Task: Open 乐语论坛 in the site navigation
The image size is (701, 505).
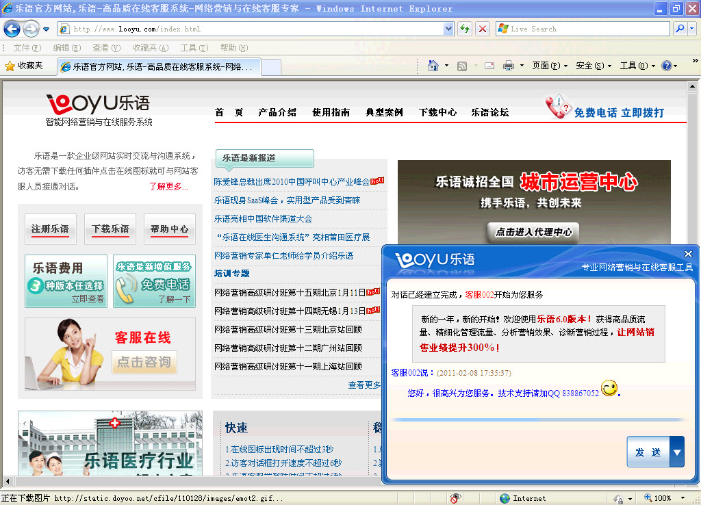Action: click(x=490, y=112)
